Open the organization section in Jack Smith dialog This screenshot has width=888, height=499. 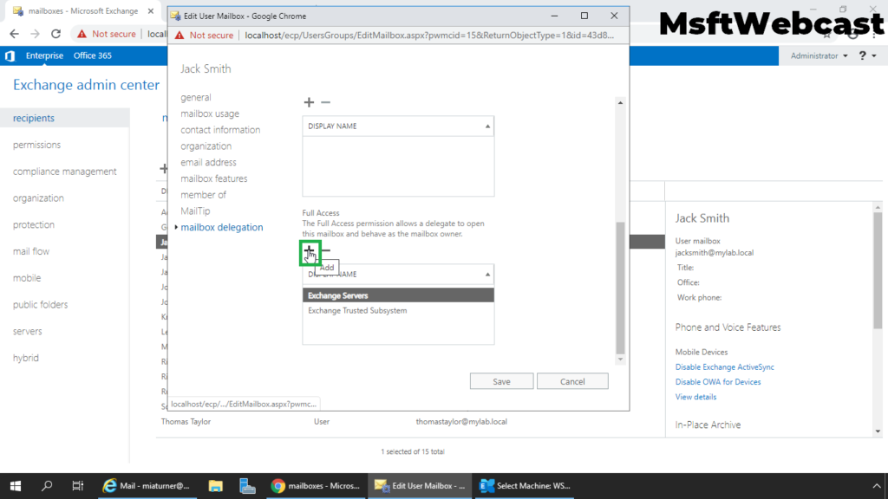206,146
